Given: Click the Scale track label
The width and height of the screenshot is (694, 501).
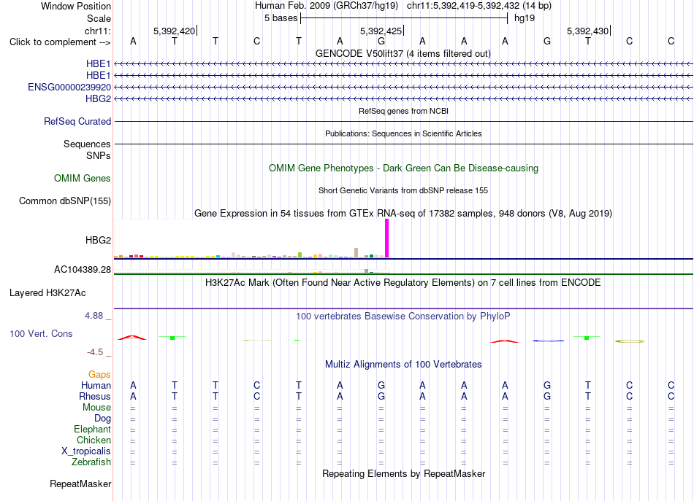Looking at the screenshot, I should tap(99, 18).
